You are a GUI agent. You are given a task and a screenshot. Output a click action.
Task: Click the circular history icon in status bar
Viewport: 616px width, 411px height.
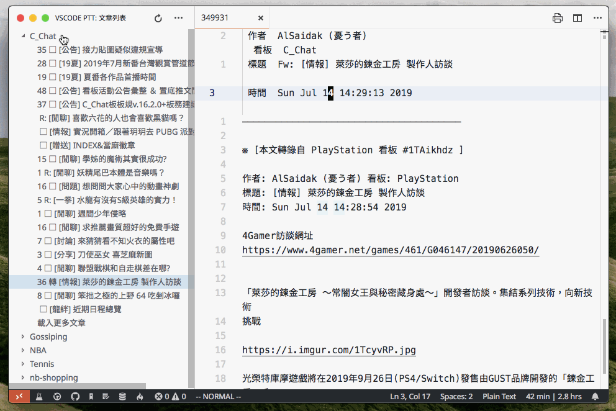point(57,397)
